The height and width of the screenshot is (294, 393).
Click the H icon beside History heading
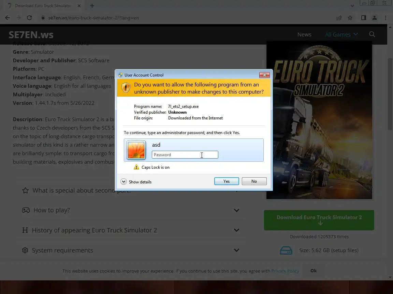pos(25,230)
